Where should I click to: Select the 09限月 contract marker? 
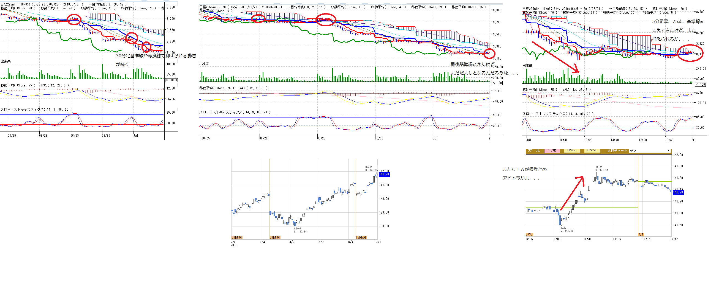(361, 237)
